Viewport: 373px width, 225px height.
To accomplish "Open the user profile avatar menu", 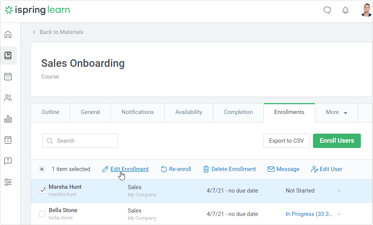I will [x=366, y=10].
